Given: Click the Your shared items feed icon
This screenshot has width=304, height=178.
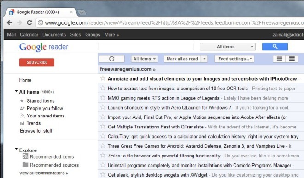Looking at the screenshot, I should tap(22, 116).
